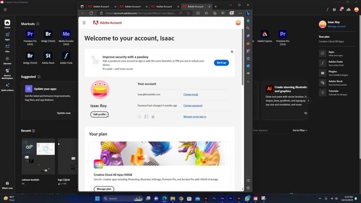Open Discover in Creative Cloud sidebar

coord(7,60)
